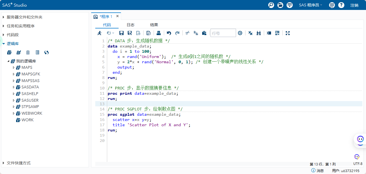Open the SAS 程序员 dropdown
Viewport: 366px width, 174px height.
310,5
